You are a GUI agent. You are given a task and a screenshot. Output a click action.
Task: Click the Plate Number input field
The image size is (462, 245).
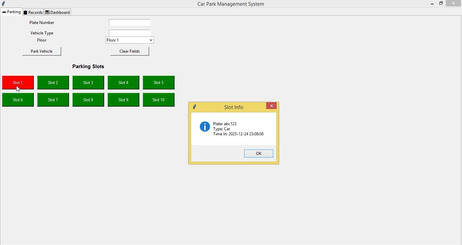pyautogui.click(x=130, y=23)
